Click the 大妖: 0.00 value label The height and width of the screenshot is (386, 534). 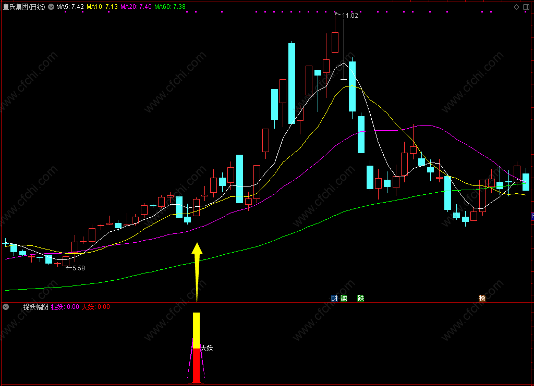coord(96,307)
